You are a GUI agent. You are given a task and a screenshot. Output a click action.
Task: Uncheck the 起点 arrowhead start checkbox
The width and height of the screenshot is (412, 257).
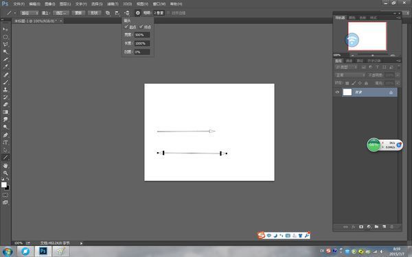pos(126,27)
